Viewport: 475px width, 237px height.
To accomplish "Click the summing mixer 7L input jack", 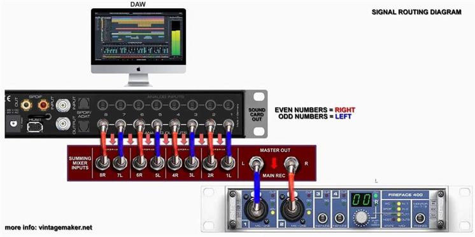I will [x=120, y=164].
